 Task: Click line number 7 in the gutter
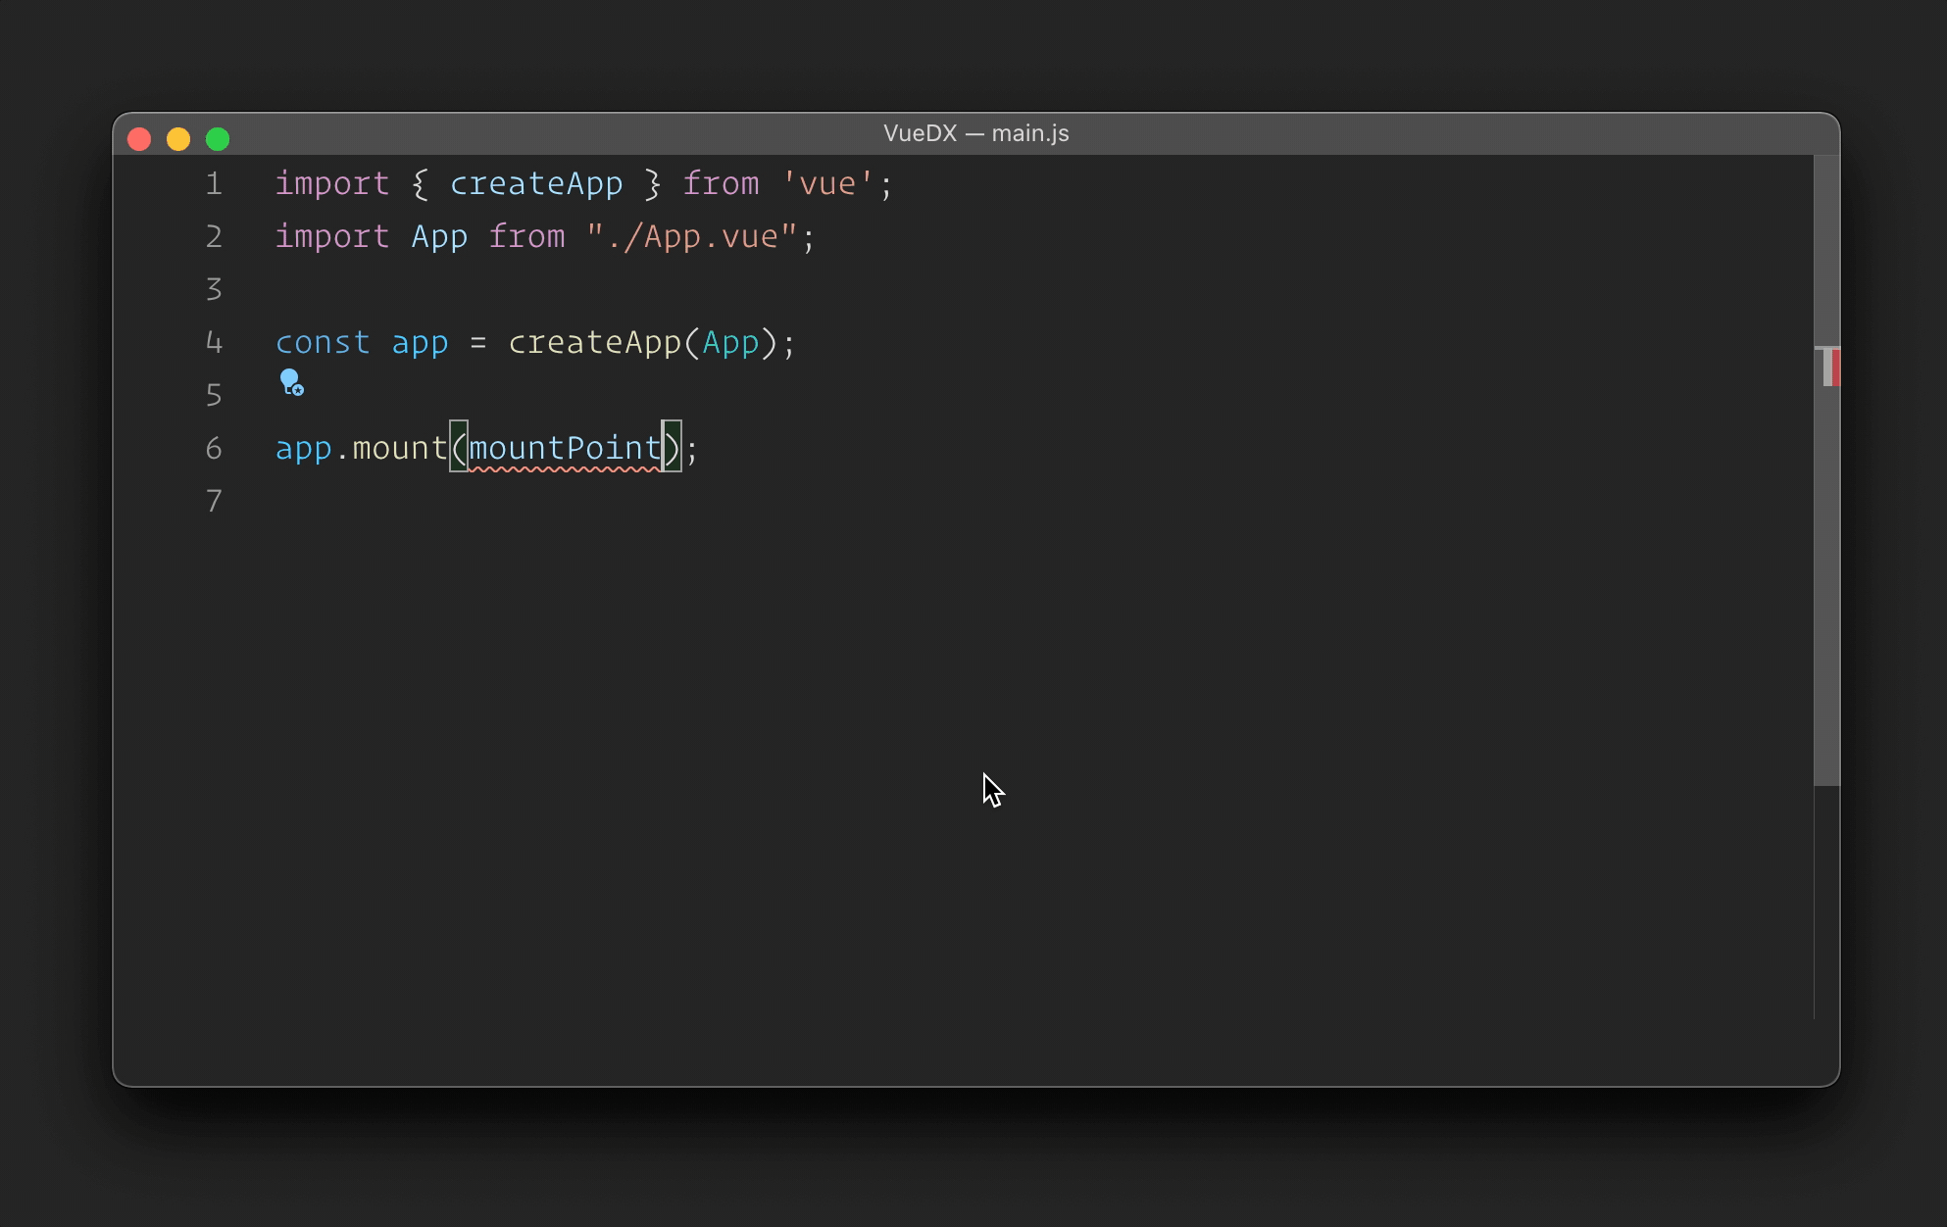pyautogui.click(x=214, y=502)
